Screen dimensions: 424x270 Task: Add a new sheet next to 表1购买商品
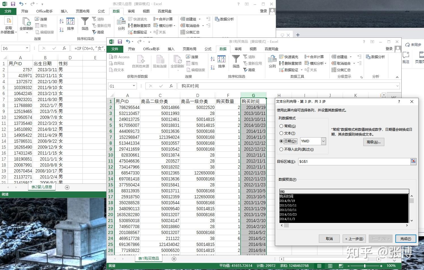click(x=174, y=259)
